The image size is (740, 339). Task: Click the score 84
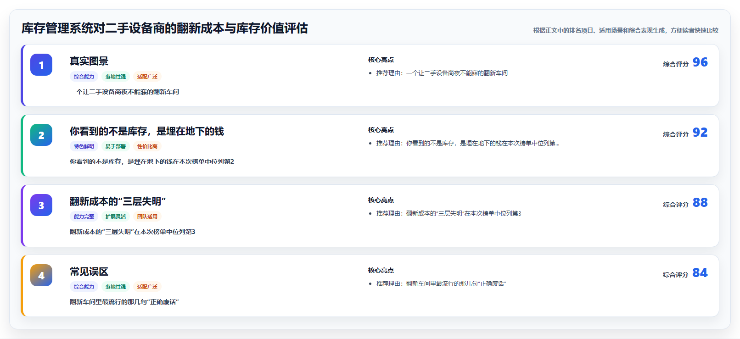[700, 272]
